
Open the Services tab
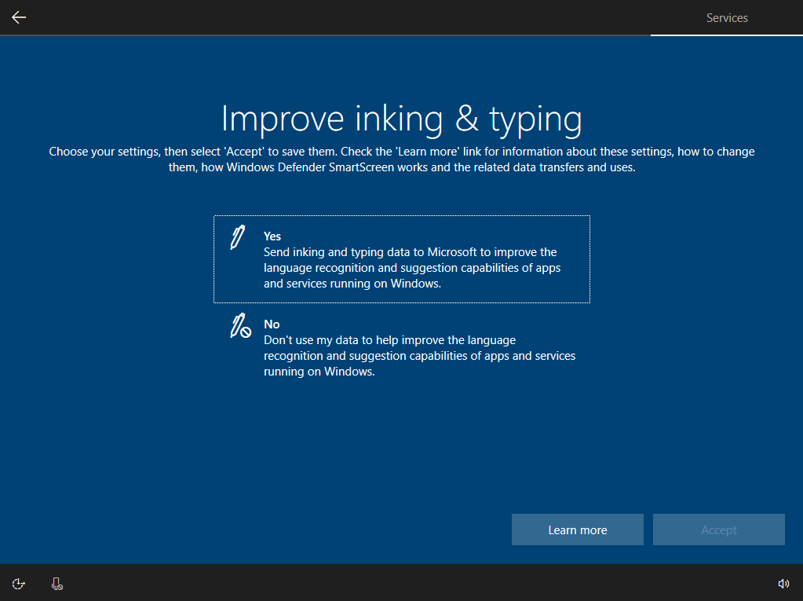tap(727, 18)
